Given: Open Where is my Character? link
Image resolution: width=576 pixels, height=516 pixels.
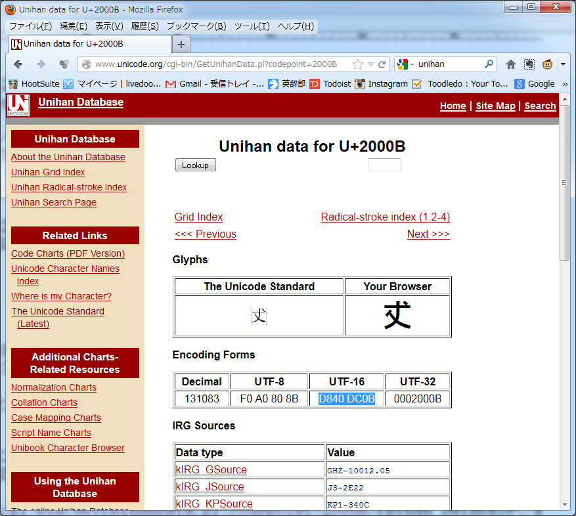Looking at the screenshot, I should pyautogui.click(x=61, y=296).
